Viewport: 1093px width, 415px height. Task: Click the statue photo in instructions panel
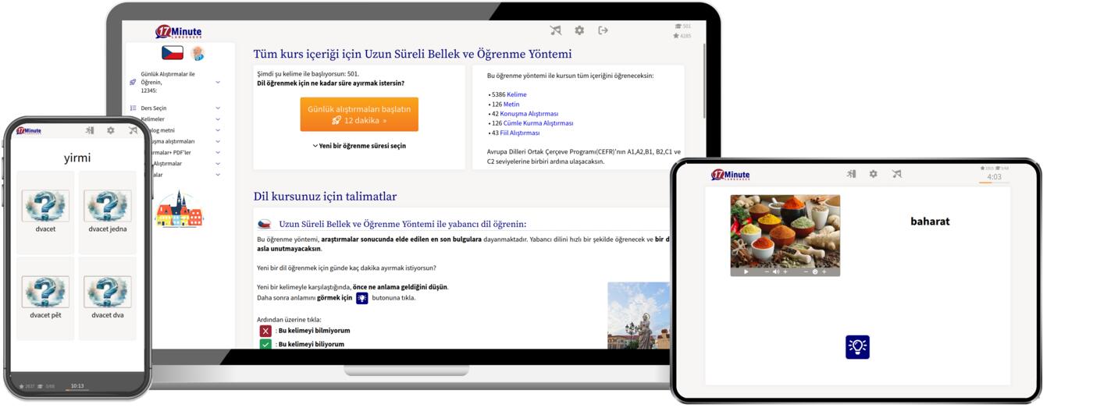point(639,315)
